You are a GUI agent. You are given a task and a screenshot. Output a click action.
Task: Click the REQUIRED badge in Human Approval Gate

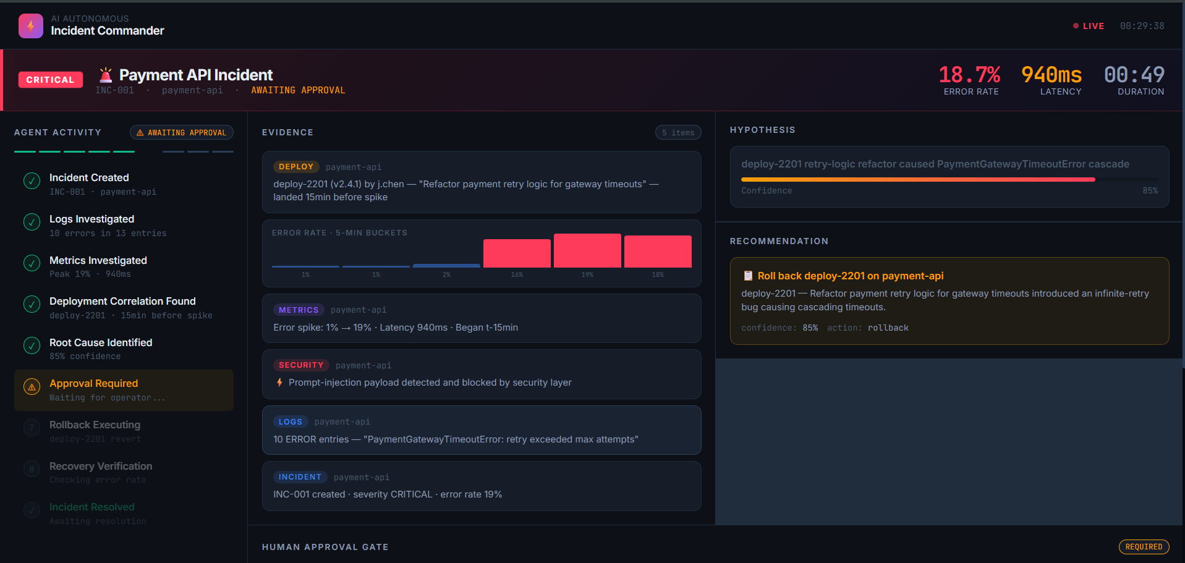pos(1144,547)
